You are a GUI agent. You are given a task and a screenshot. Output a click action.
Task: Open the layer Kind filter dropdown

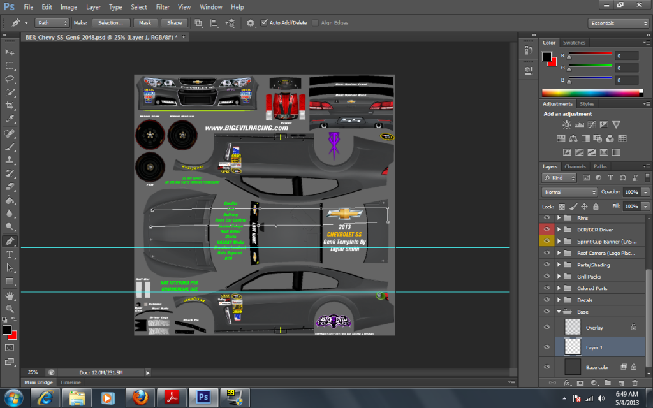coord(559,178)
